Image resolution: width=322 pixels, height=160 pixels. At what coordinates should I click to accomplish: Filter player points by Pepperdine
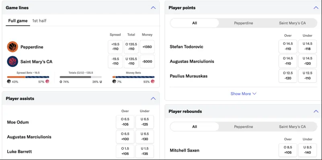[x=244, y=23]
